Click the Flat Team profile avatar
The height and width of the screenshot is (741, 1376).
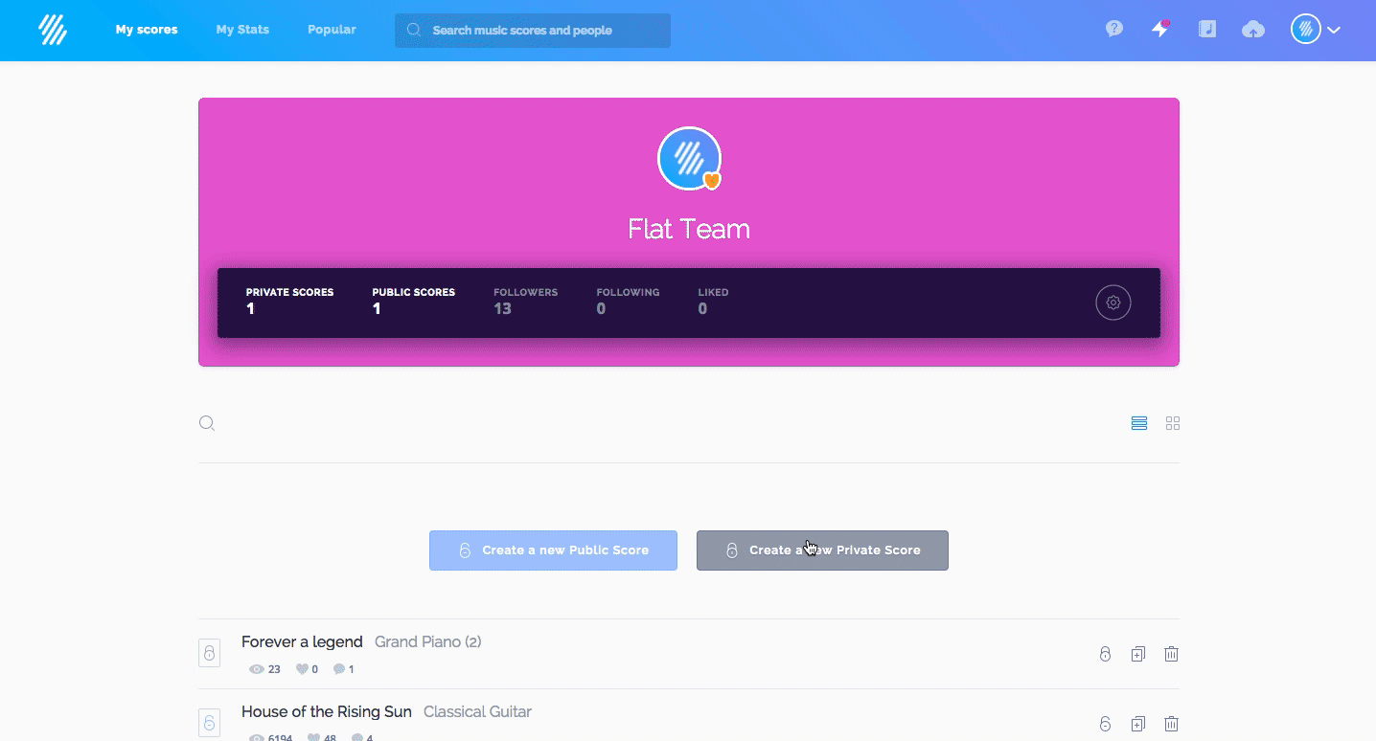pyautogui.click(x=689, y=158)
